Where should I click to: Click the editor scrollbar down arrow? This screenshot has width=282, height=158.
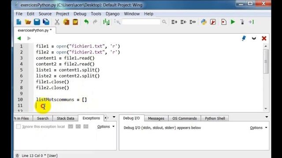(266, 108)
